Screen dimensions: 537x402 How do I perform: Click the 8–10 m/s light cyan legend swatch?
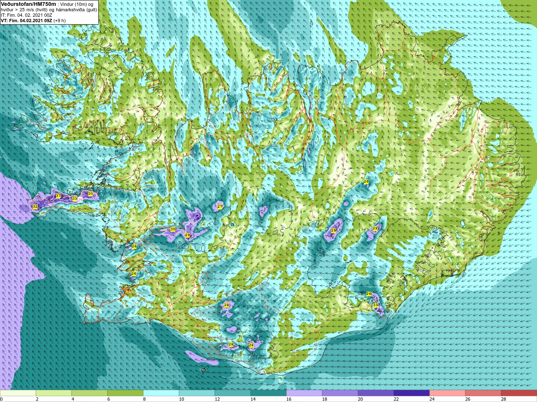point(161,393)
